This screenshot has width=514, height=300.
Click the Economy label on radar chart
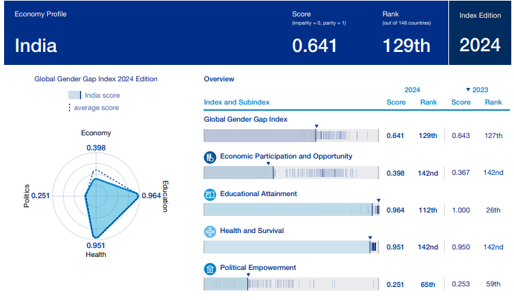tap(96, 133)
